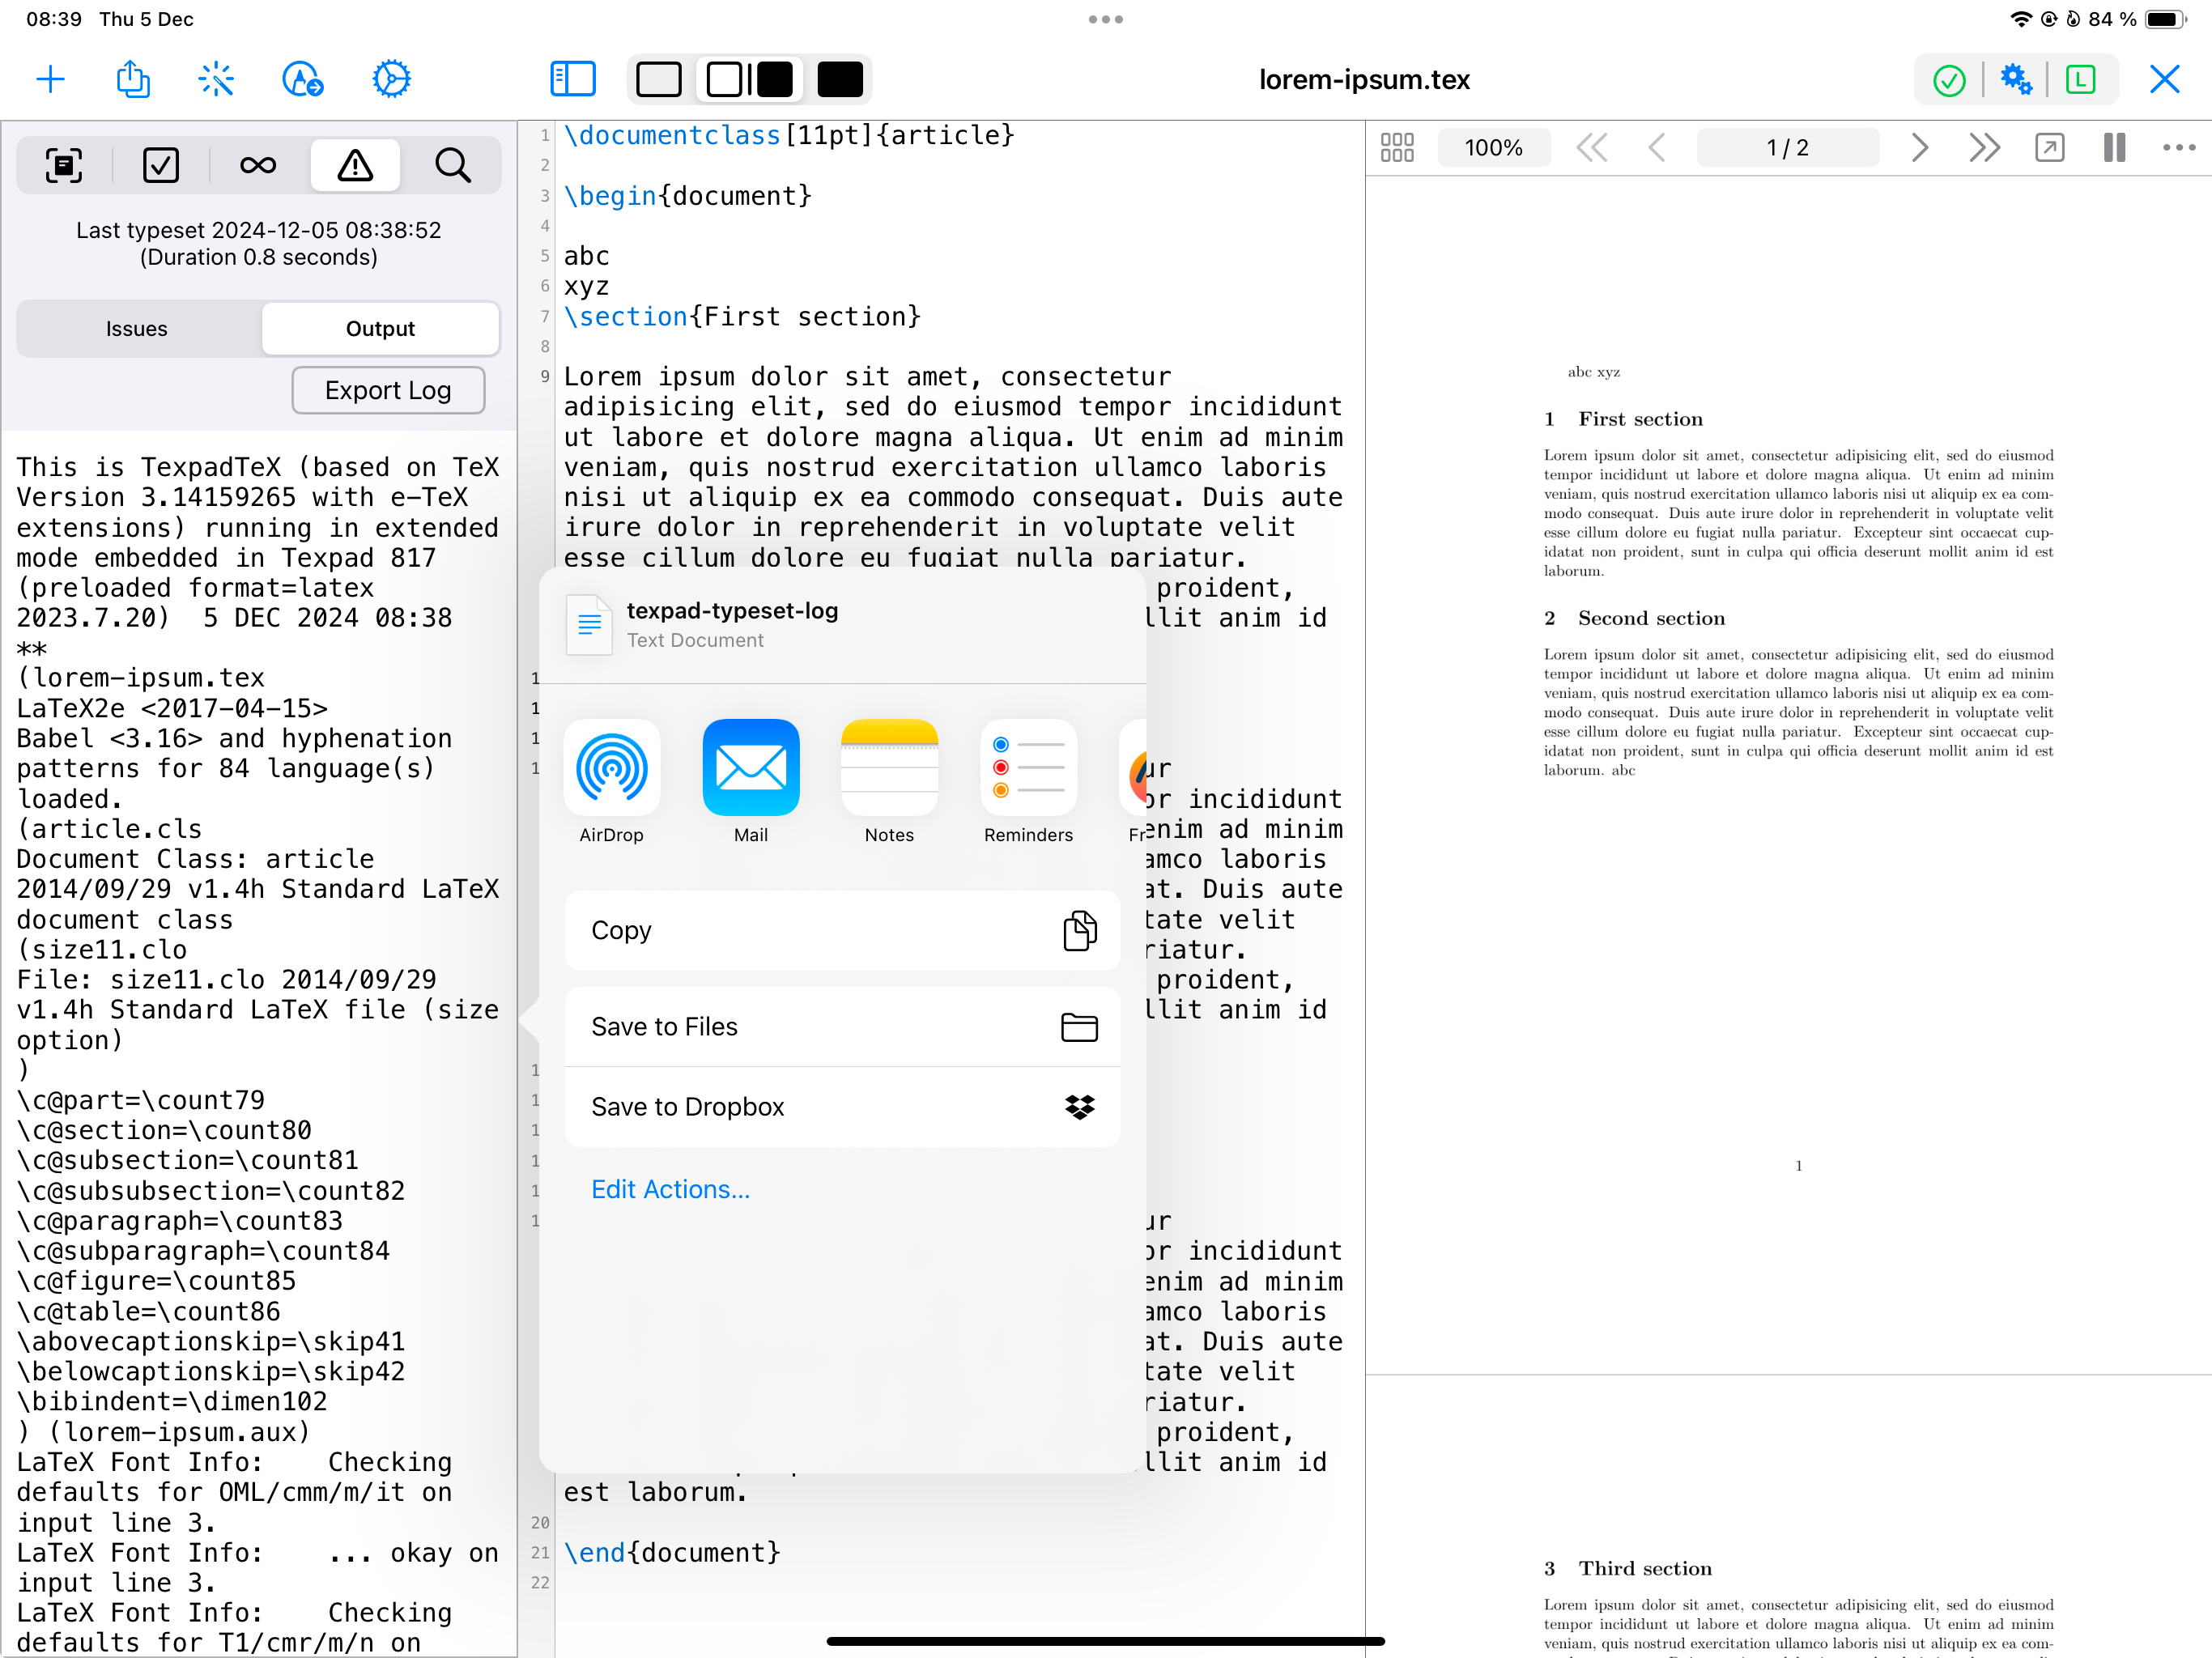Click the Edit Actions… link
Image resolution: width=2212 pixels, height=1658 pixels.
coord(670,1189)
